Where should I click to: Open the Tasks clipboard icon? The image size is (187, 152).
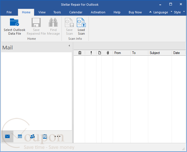coord(45,136)
